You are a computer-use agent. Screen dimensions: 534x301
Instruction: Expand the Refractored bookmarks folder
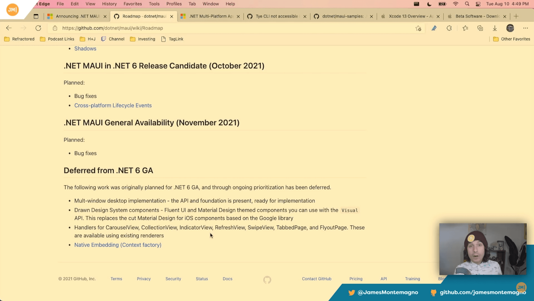19,39
